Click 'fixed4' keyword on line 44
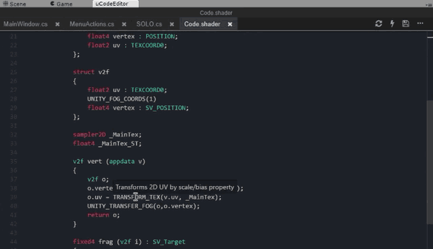 click(84, 242)
